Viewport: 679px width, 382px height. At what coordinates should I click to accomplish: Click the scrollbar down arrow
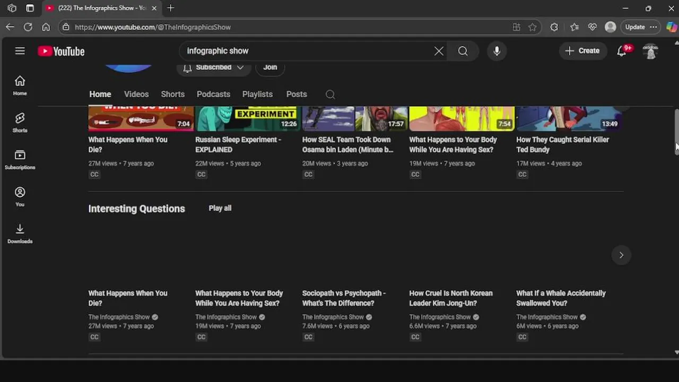(x=676, y=352)
